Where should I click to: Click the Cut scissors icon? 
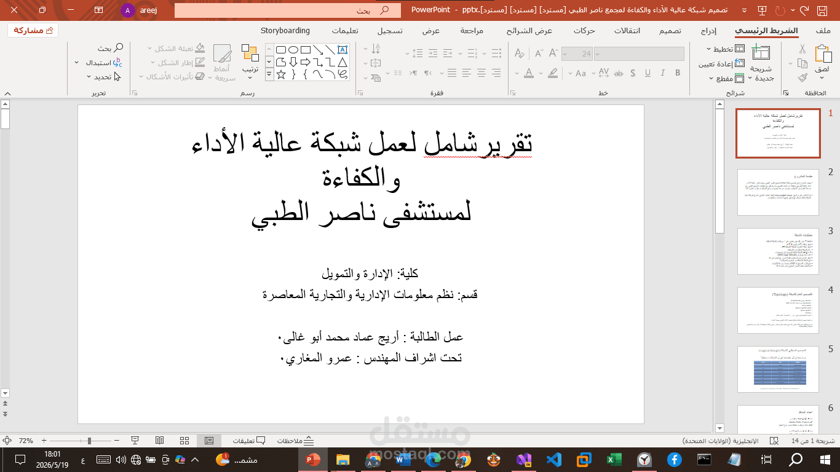click(802, 49)
